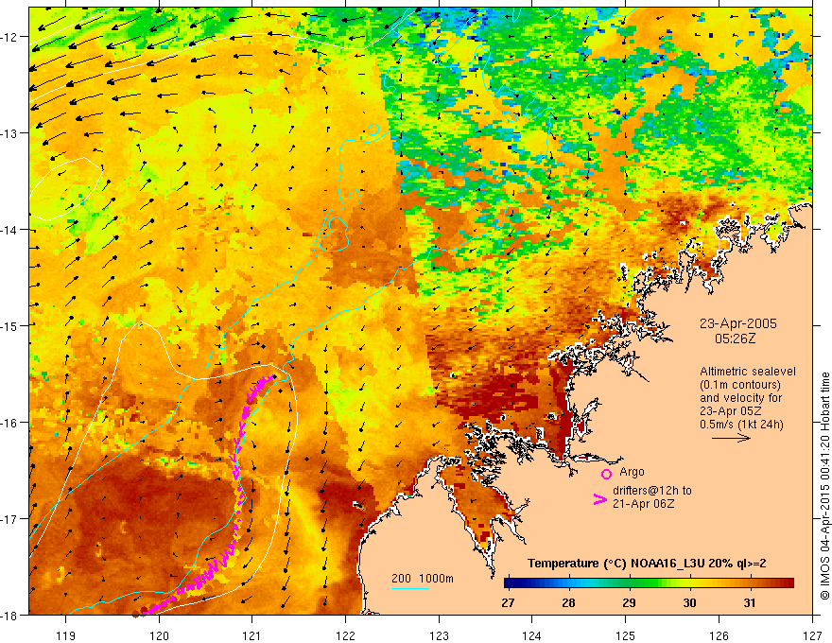Click the temperature colorbar near 27
Viewport: 832px width, 643px height.
509,583
